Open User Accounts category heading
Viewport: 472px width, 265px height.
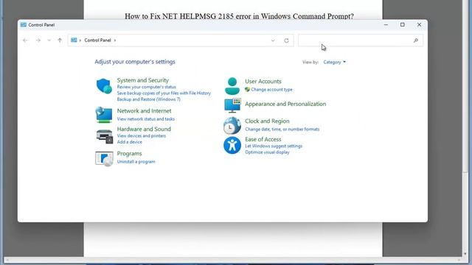(x=263, y=82)
